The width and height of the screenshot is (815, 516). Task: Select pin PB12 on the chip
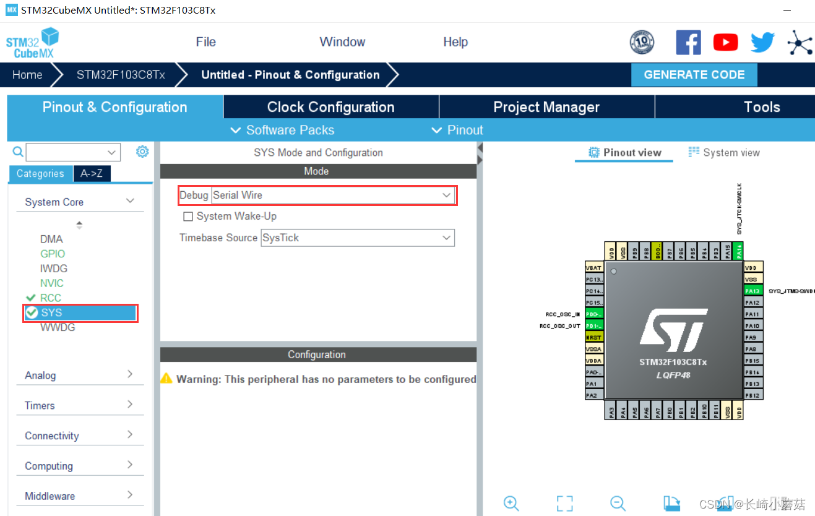tap(752, 395)
